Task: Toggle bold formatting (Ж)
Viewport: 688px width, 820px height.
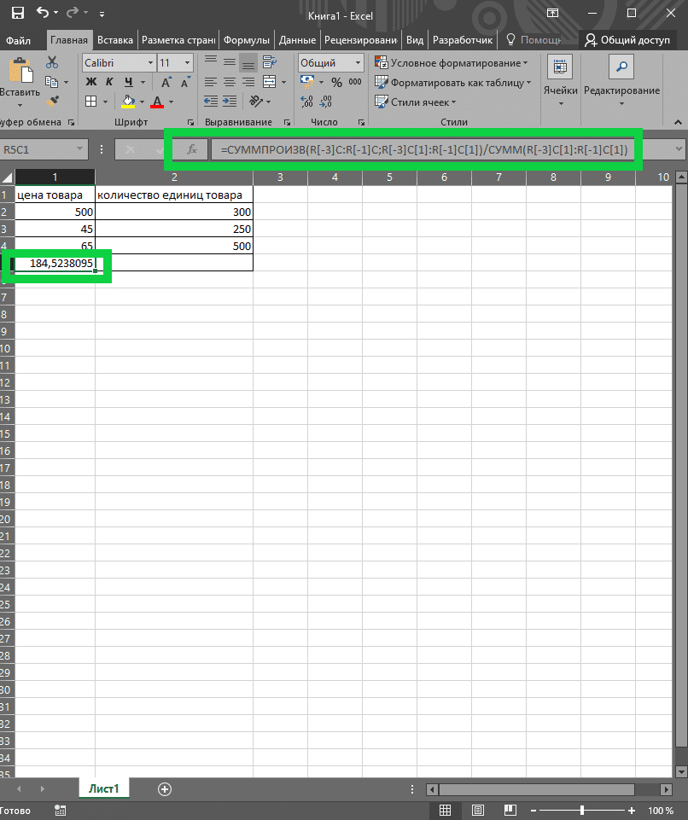Action: (91, 83)
